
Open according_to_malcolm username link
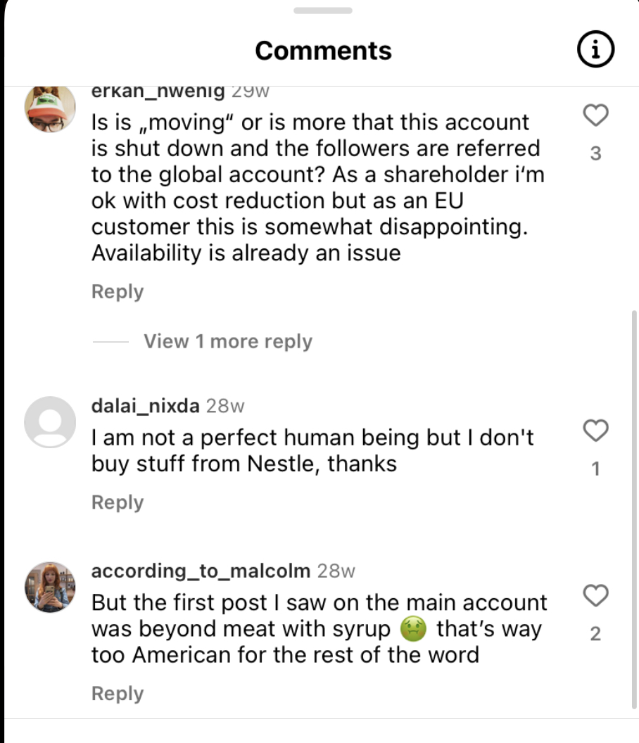(x=201, y=571)
